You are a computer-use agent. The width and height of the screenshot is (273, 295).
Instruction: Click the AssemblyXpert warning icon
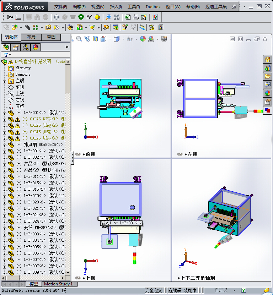pyautogui.click(x=151, y=27)
